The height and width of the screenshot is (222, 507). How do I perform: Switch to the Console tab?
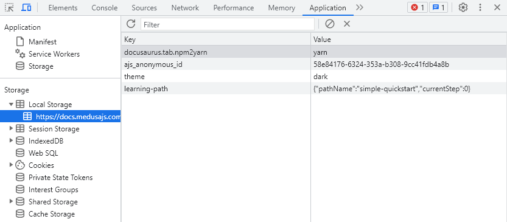(x=105, y=8)
